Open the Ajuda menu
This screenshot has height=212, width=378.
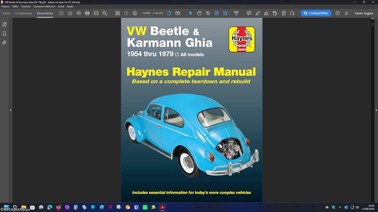70,7
